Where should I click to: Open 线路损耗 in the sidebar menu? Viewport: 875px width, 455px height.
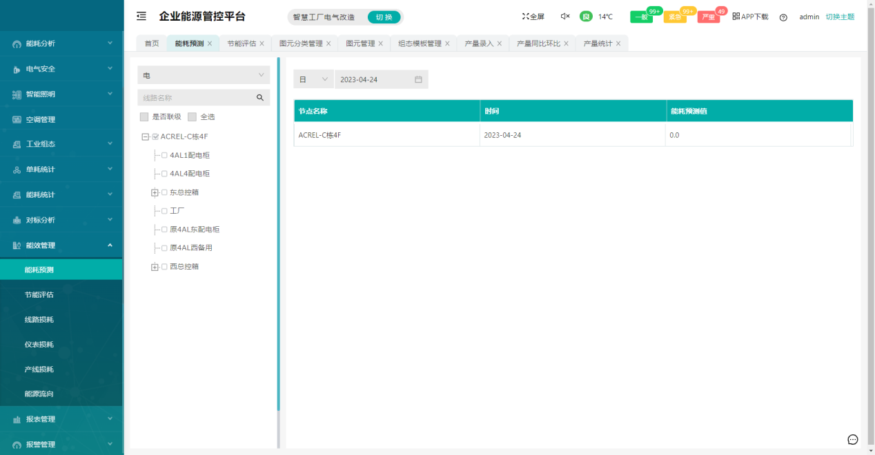[39, 320]
